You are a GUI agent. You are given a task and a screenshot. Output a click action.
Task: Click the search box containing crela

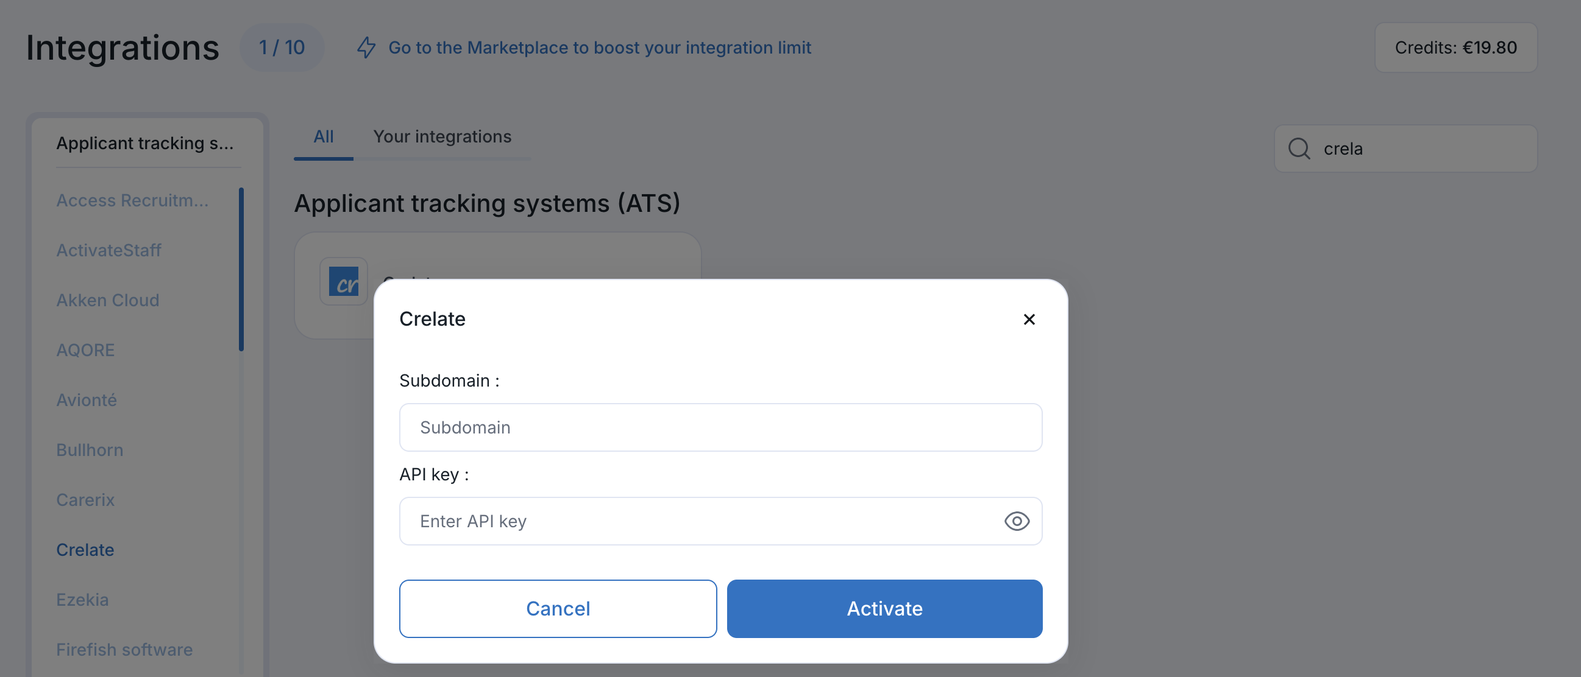1405,149
